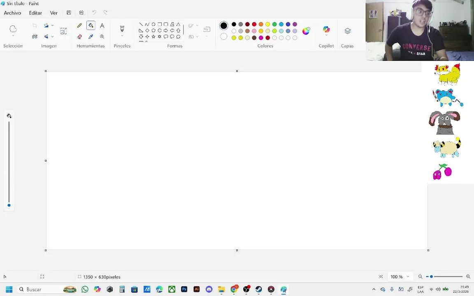The width and height of the screenshot is (474, 296).
Task: Open the Capas layers panel
Action: pos(348,31)
